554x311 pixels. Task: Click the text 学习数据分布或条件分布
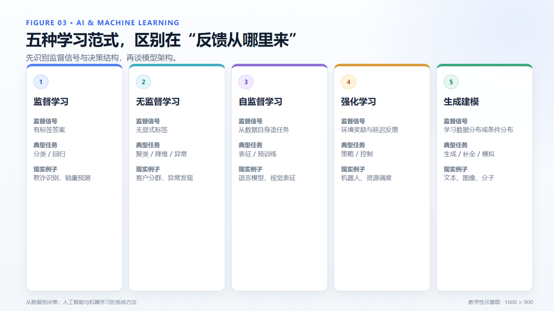point(478,130)
